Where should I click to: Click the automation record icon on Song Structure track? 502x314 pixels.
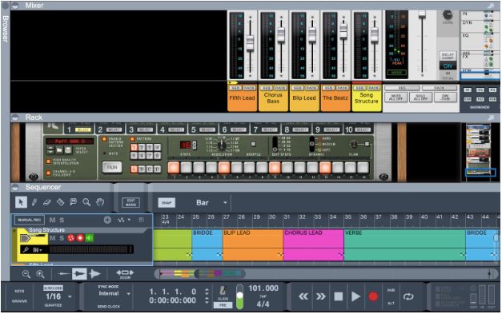tap(71, 238)
